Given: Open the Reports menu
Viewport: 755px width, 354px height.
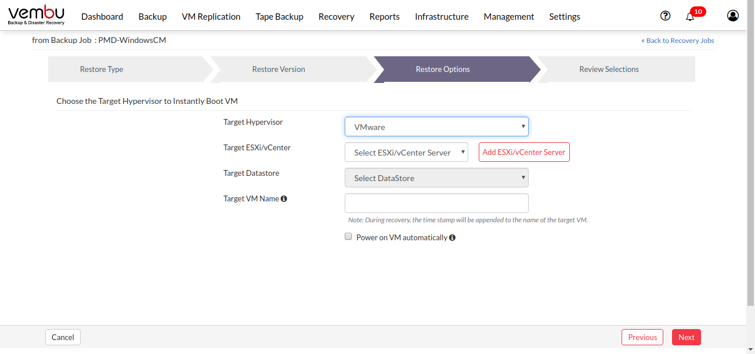Looking at the screenshot, I should click(x=384, y=16).
